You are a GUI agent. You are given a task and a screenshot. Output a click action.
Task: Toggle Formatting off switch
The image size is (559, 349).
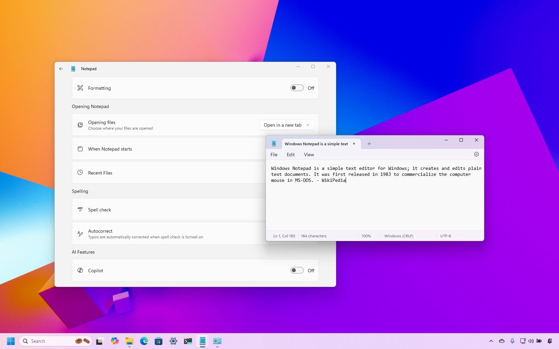click(296, 88)
